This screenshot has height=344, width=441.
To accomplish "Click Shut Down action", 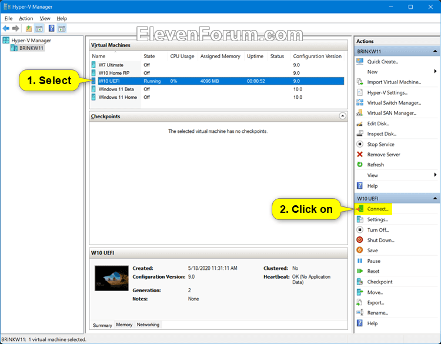I will [x=380, y=240].
